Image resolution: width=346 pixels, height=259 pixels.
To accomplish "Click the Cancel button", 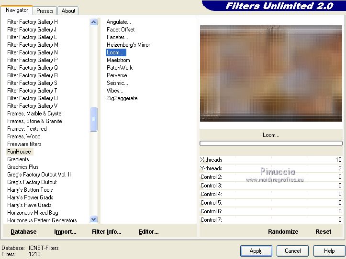I will tap(292, 251).
